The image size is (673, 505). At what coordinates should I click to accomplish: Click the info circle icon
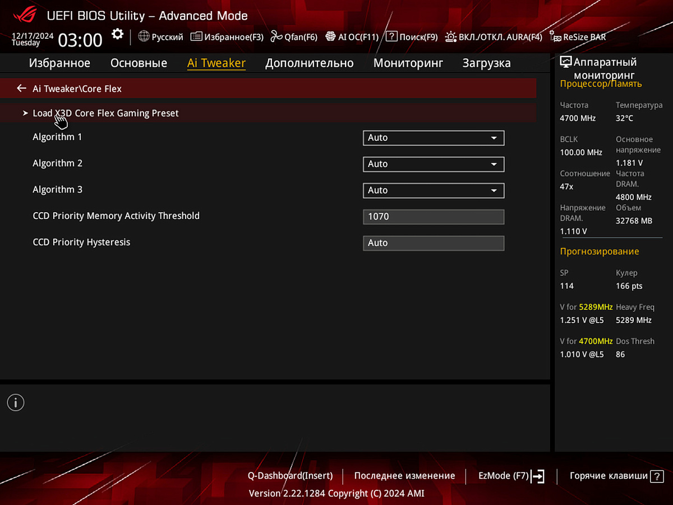coord(16,402)
